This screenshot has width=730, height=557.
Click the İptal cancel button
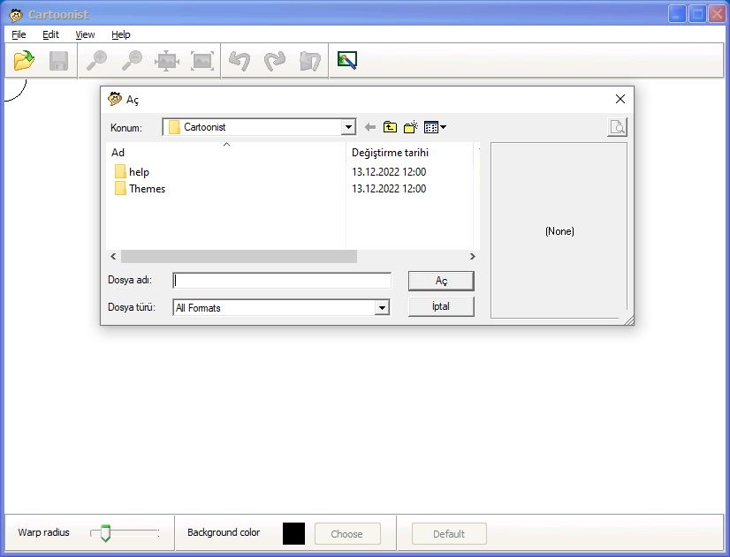(x=441, y=306)
